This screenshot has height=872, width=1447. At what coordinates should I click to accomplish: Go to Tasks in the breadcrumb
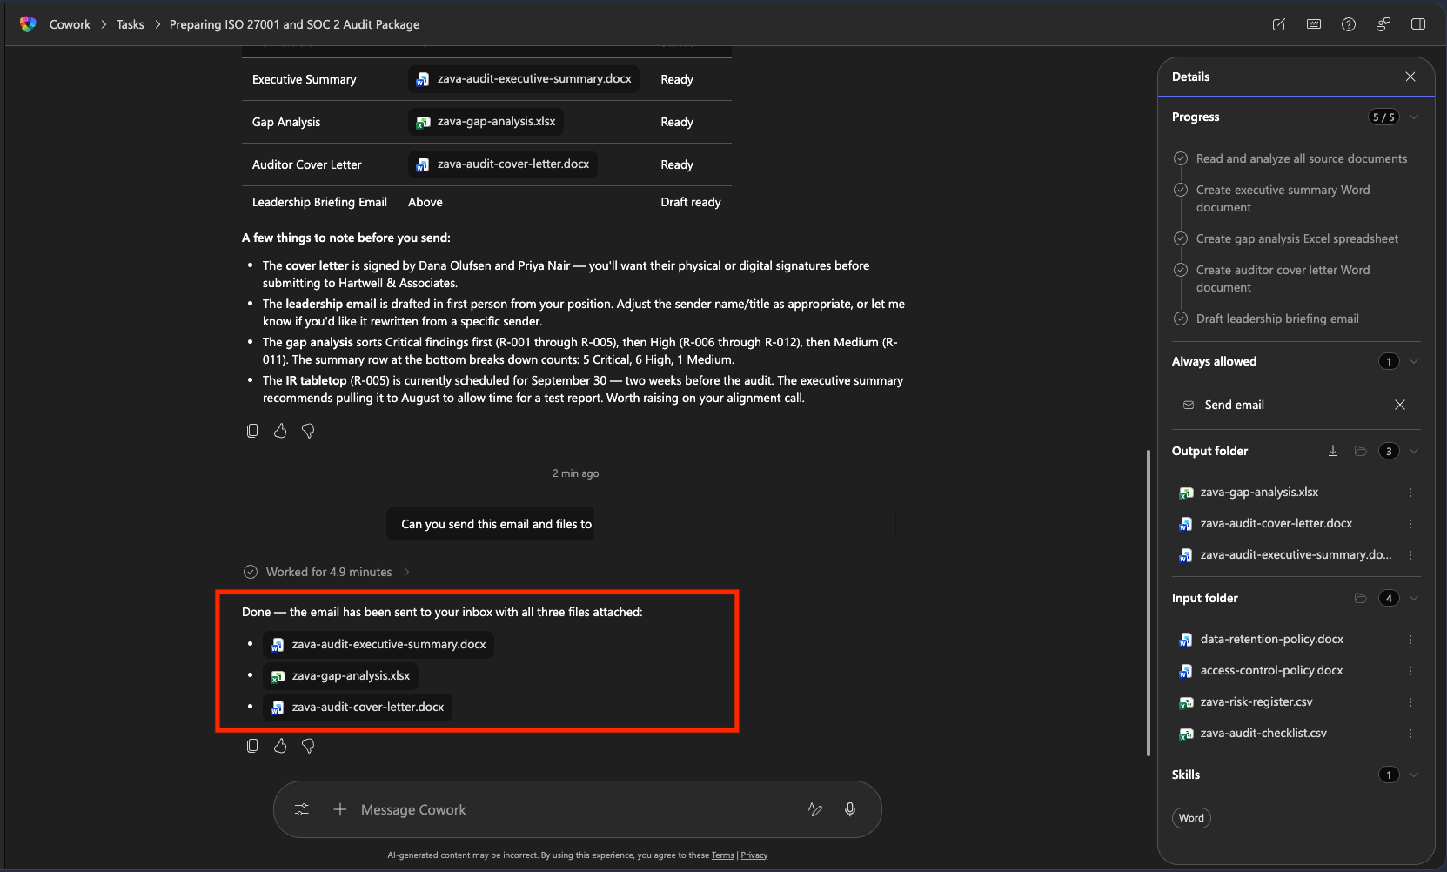(x=130, y=24)
